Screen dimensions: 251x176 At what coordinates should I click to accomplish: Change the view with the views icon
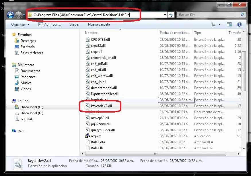click(213, 24)
